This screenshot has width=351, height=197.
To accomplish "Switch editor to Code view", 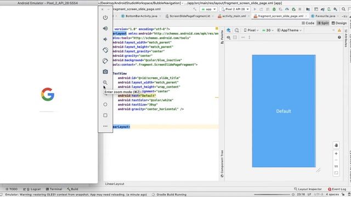I will 308,23.
